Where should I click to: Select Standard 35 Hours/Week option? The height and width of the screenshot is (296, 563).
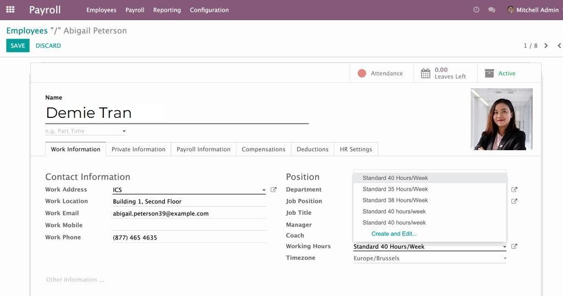click(430, 189)
